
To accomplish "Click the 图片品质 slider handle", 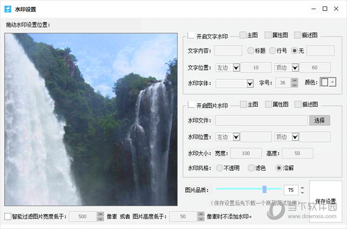I will click(264, 189).
